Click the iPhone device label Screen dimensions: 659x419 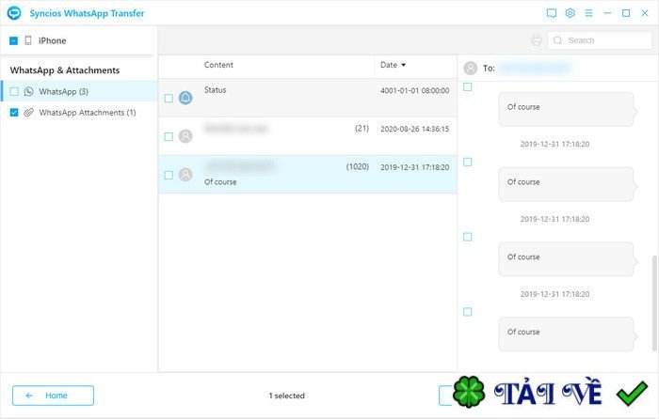[52, 40]
